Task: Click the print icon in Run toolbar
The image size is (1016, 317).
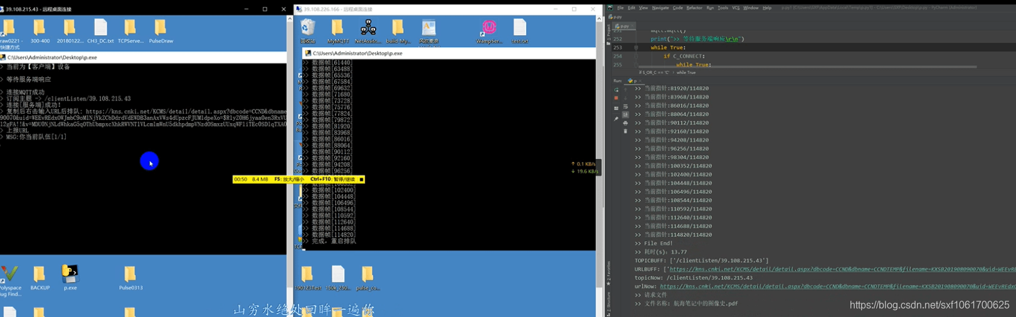Action: [x=625, y=123]
